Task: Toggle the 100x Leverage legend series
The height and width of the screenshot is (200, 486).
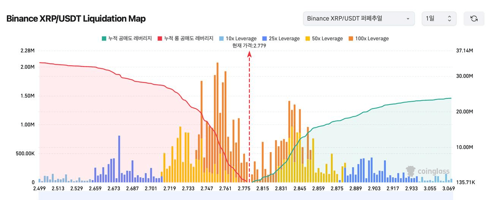Action: [x=368, y=38]
